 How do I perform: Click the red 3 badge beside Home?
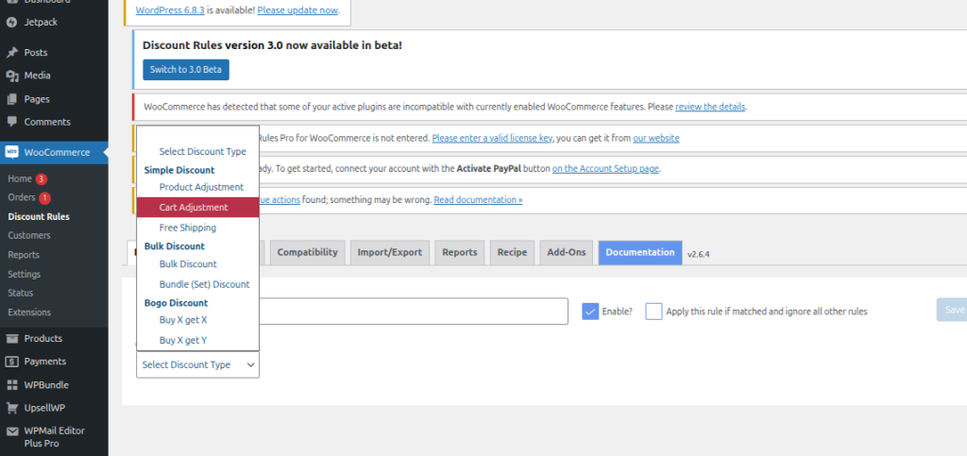41,179
